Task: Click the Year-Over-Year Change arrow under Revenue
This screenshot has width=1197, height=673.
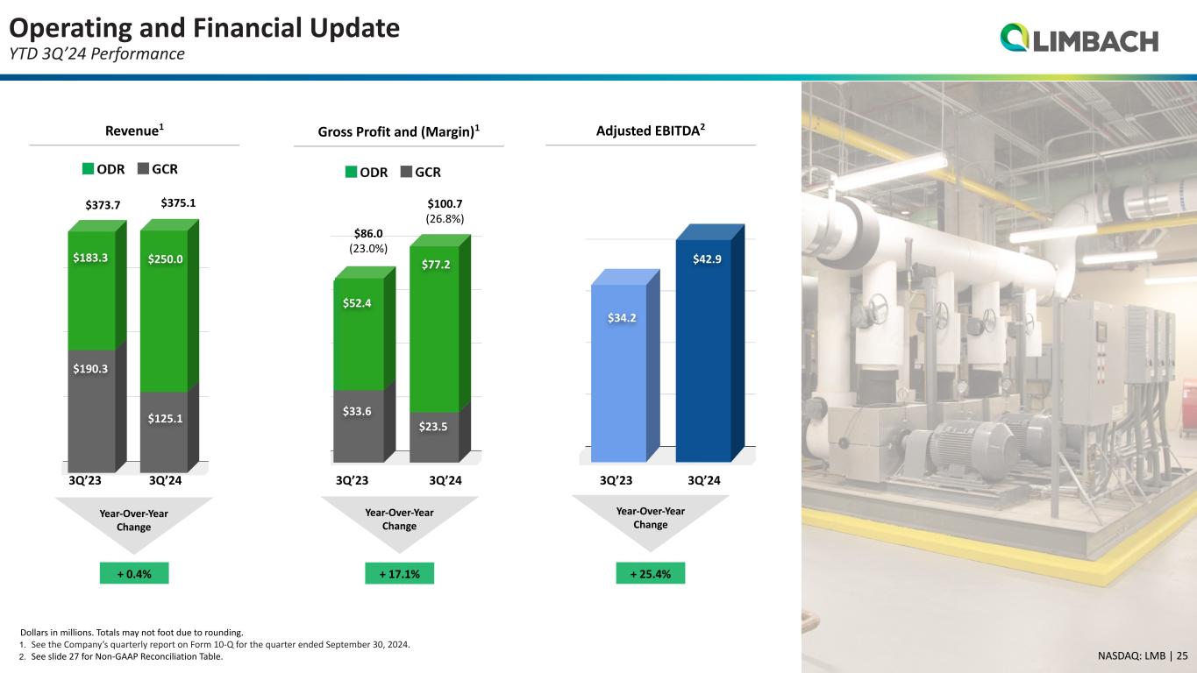Action: (x=133, y=524)
